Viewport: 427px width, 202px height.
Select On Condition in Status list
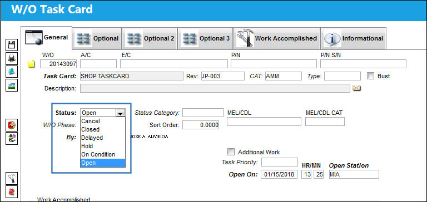(x=103, y=154)
